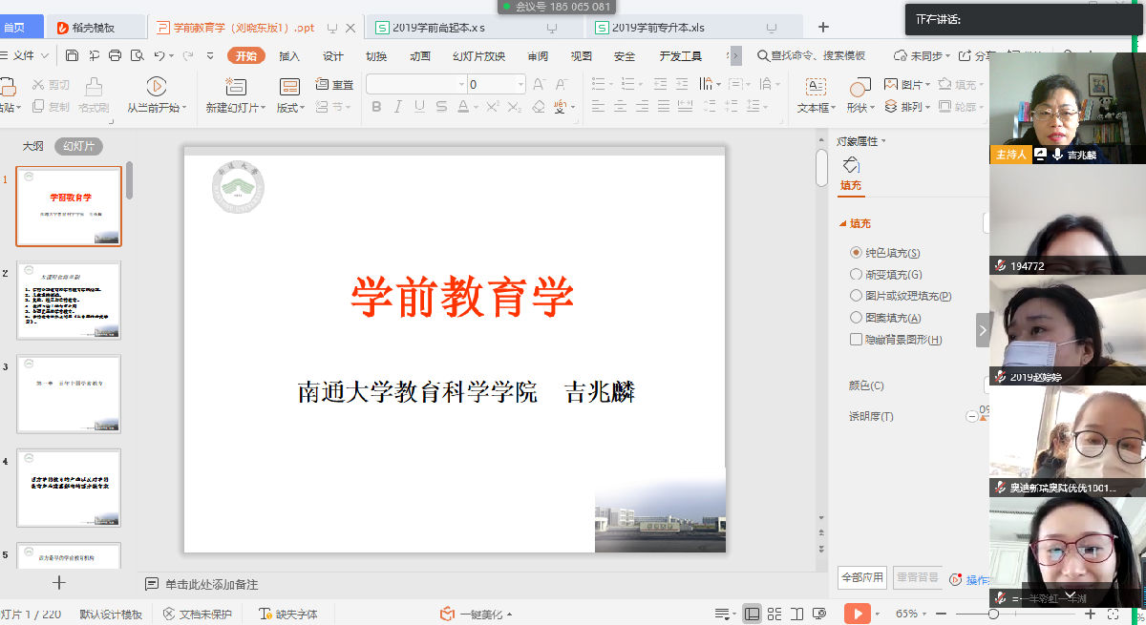This screenshot has width=1146, height=625.
Task: Switch to slide sorter view icon
Action: click(x=775, y=614)
